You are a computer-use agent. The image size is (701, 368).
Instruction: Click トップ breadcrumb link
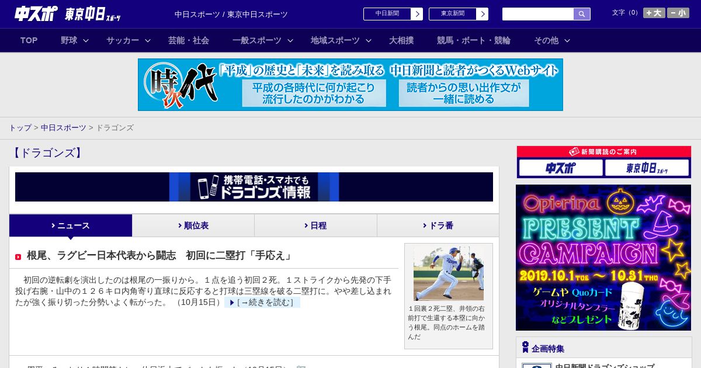tap(20, 128)
